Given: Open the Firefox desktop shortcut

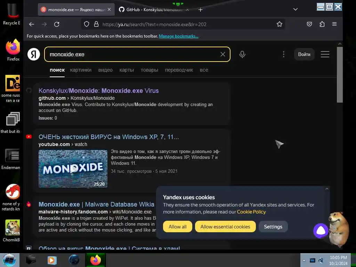Looking at the screenshot, I should pyautogui.click(x=13, y=50).
